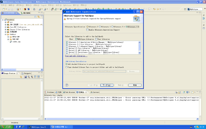Viewport: 206px width, 129px height.
Task: Toggle the MyEclipse Libraries checkbox
Action: tap(76, 39)
